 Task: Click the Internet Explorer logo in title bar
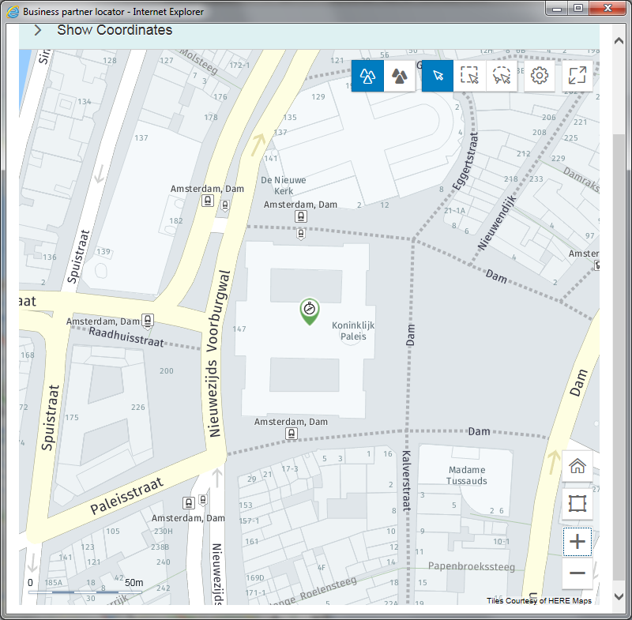[x=13, y=12]
